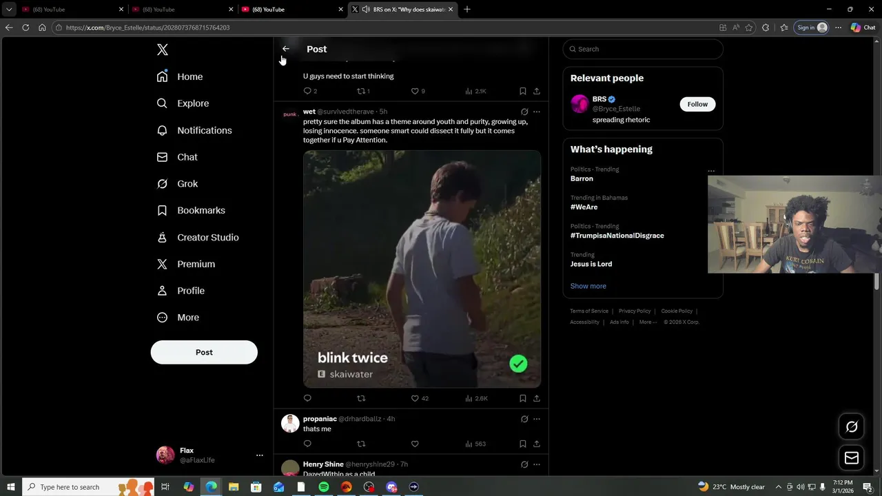Like propaniac's "thats me" post
Viewport: 882px width, 496px height.
[415, 444]
